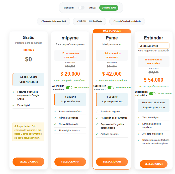Click the ¡Ahorra 20%! green badge
Screen dimensions: 175x174
[x=109, y=8]
